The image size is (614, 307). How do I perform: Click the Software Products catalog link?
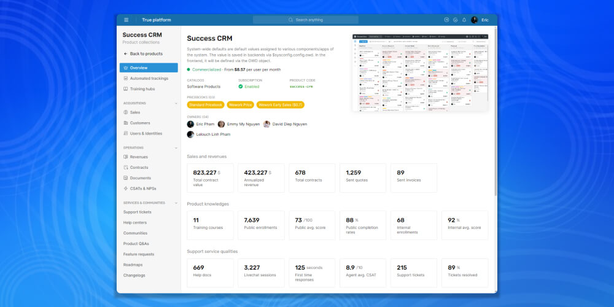coord(204,87)
